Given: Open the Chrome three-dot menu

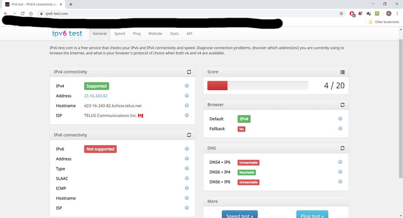Looking at the screenshot, I should click(x=397, y=13).
